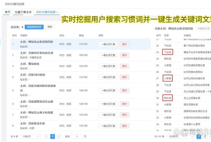Click the 关键词 column header in task table
This screenshot has height=142, width=211.
click(24, 35)
